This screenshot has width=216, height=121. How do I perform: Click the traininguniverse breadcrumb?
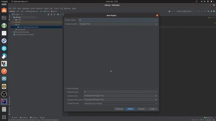click(31, 11)
